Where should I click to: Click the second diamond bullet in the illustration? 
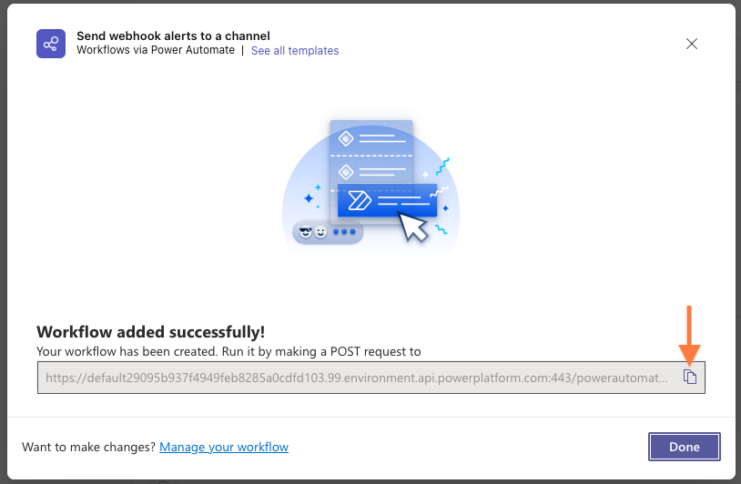[346, 172]
